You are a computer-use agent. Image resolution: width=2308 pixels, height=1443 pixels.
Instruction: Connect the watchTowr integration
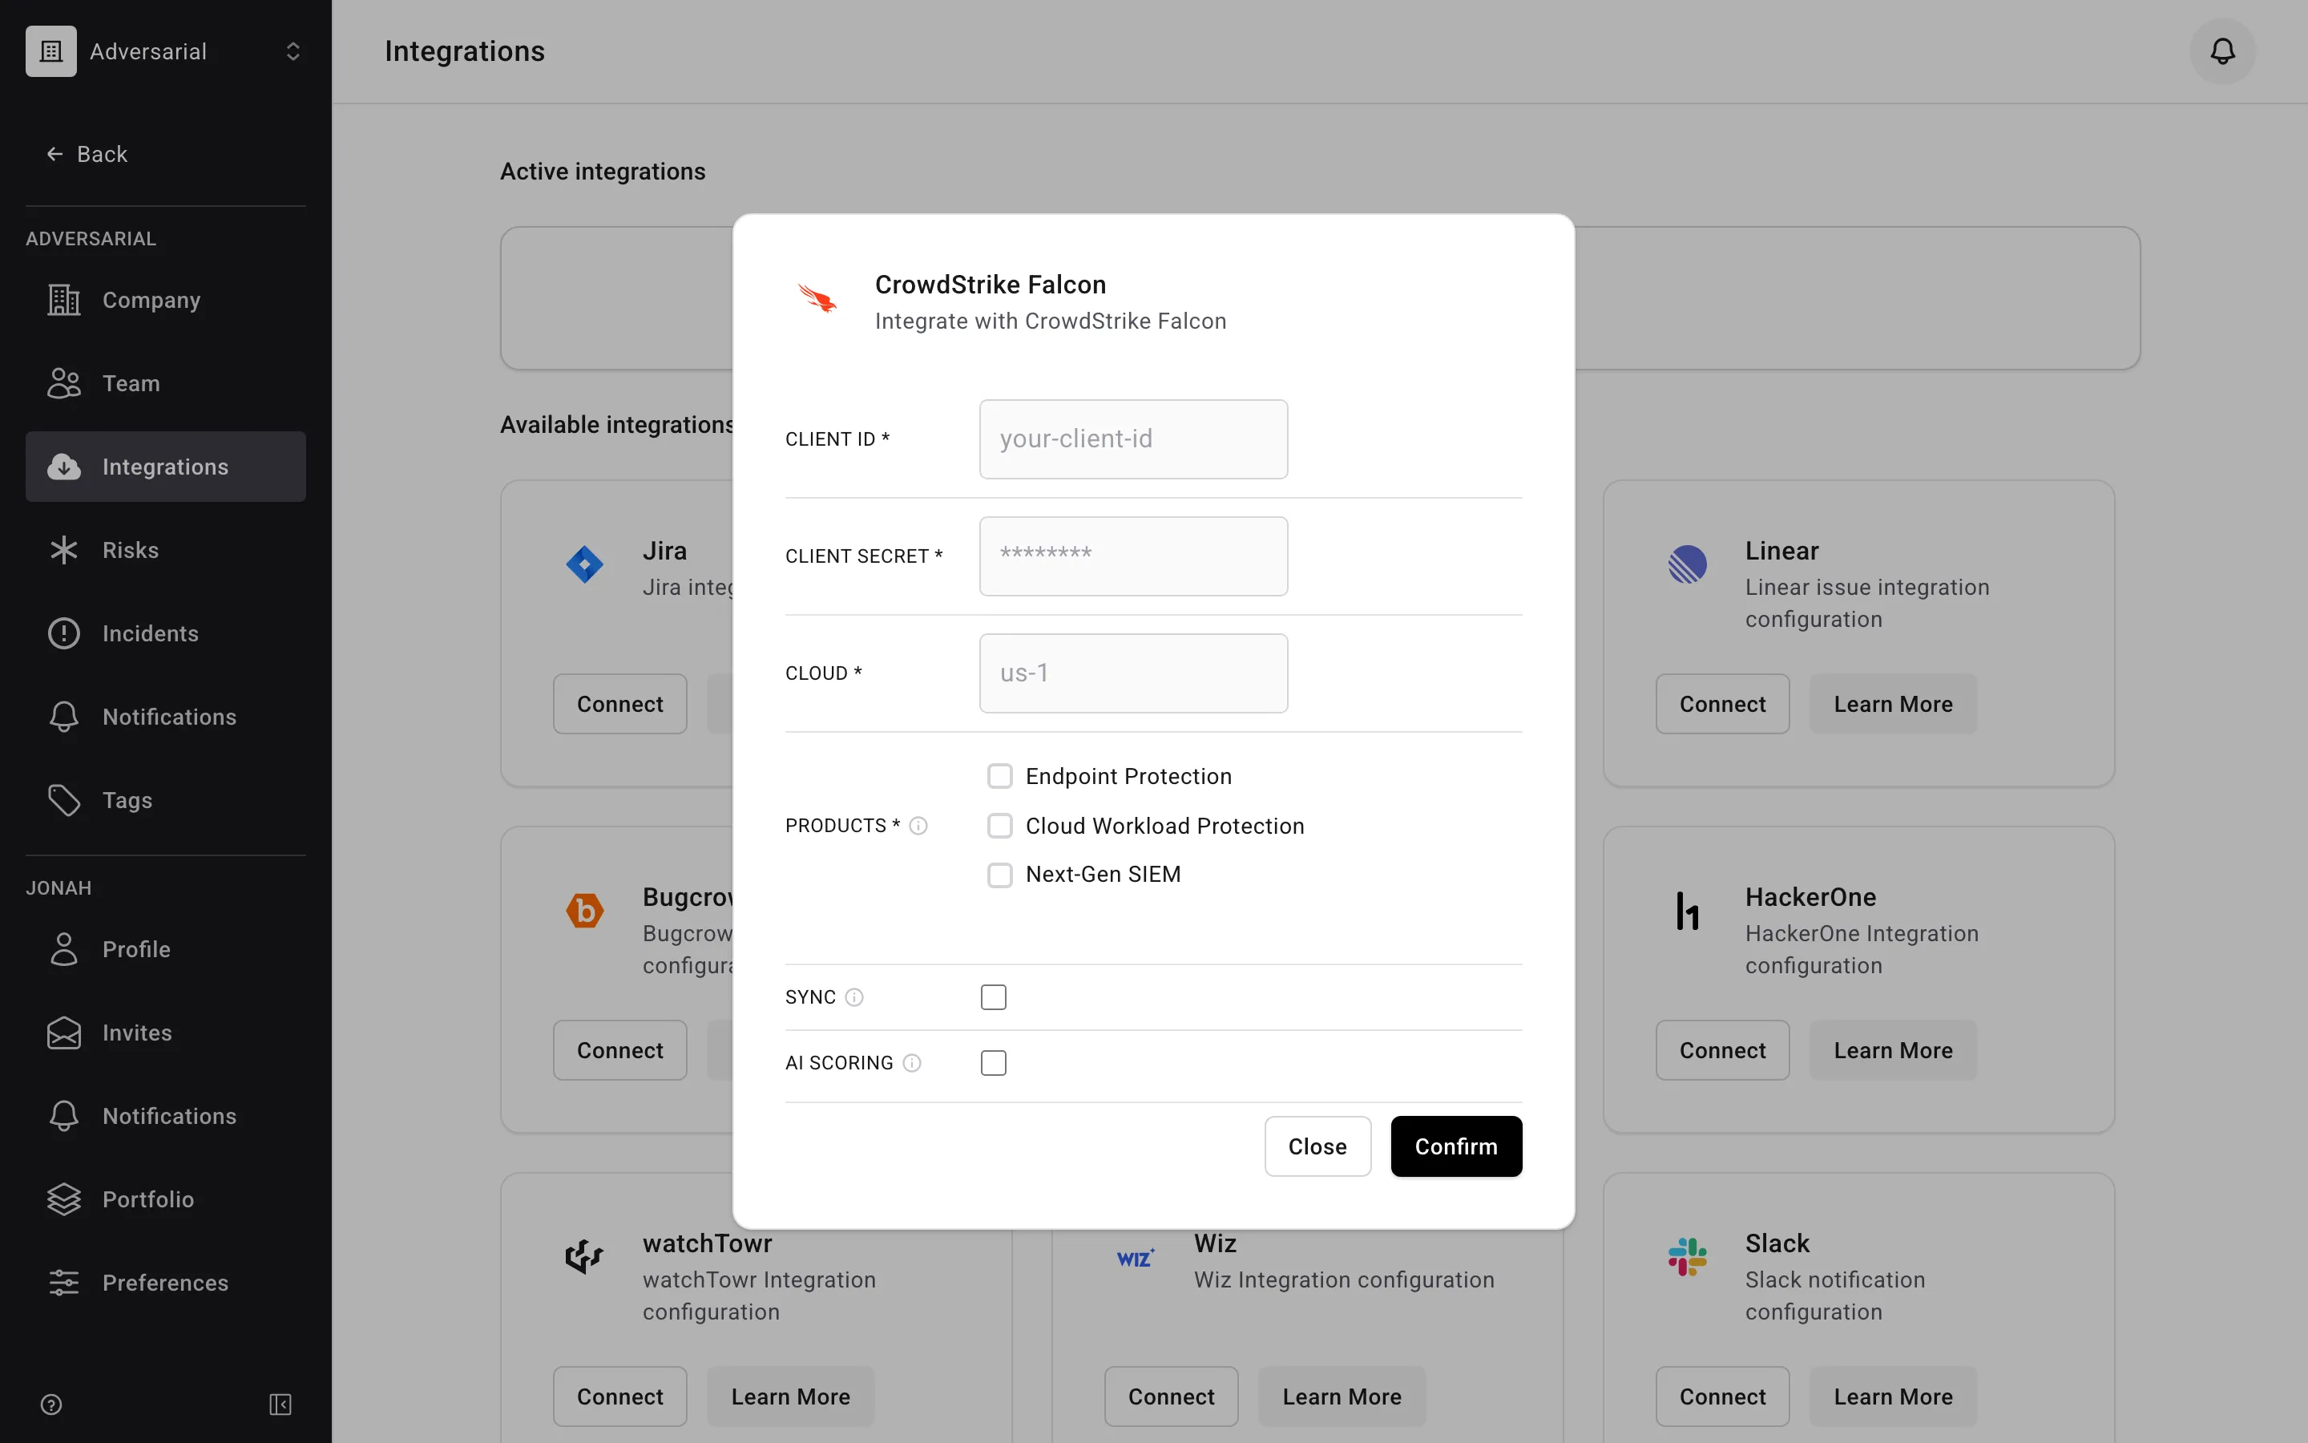tap(620, 1397)
